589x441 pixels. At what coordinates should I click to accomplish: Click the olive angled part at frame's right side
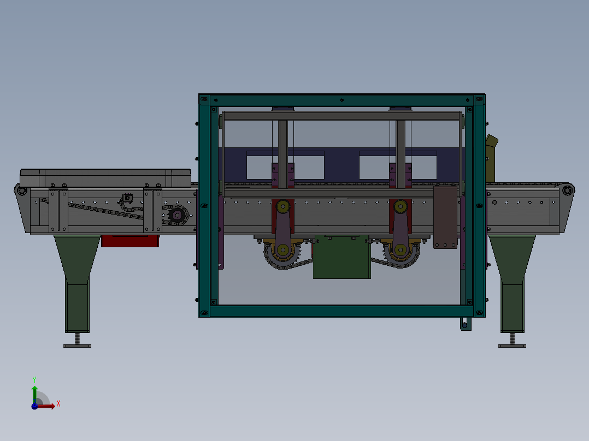(491, 157)
